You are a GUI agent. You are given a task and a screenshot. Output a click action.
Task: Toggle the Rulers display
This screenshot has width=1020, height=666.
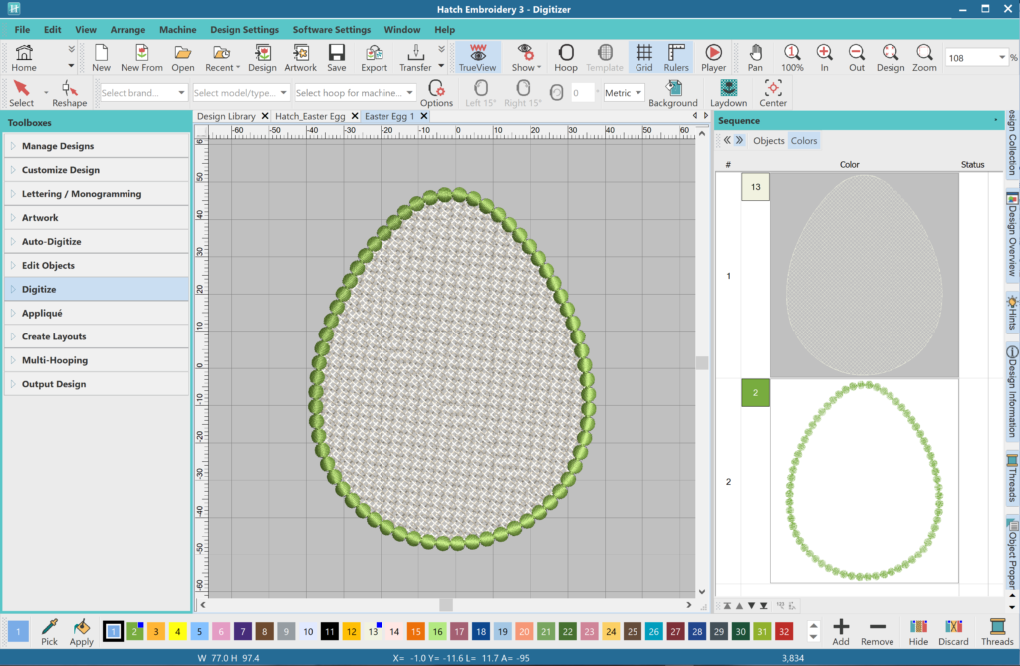point(677,58)
